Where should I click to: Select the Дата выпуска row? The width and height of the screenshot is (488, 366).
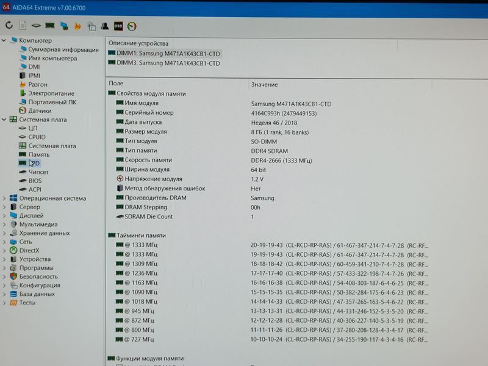(x=268, y=123)
